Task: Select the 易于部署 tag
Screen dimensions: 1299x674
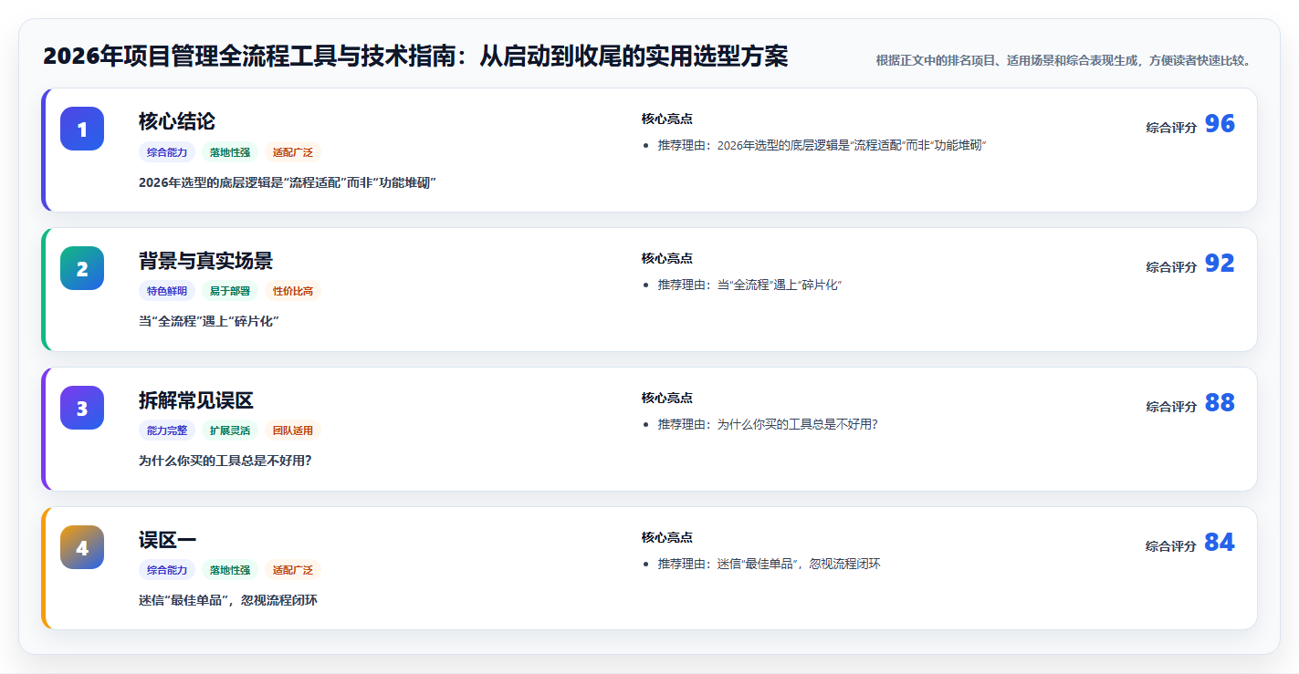Action: (230, 291)
